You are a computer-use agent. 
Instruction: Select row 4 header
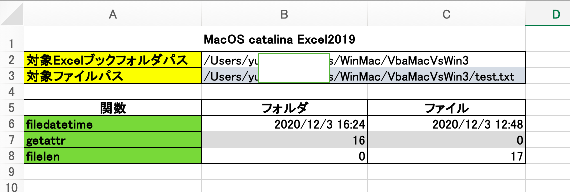tap(12, 92)
